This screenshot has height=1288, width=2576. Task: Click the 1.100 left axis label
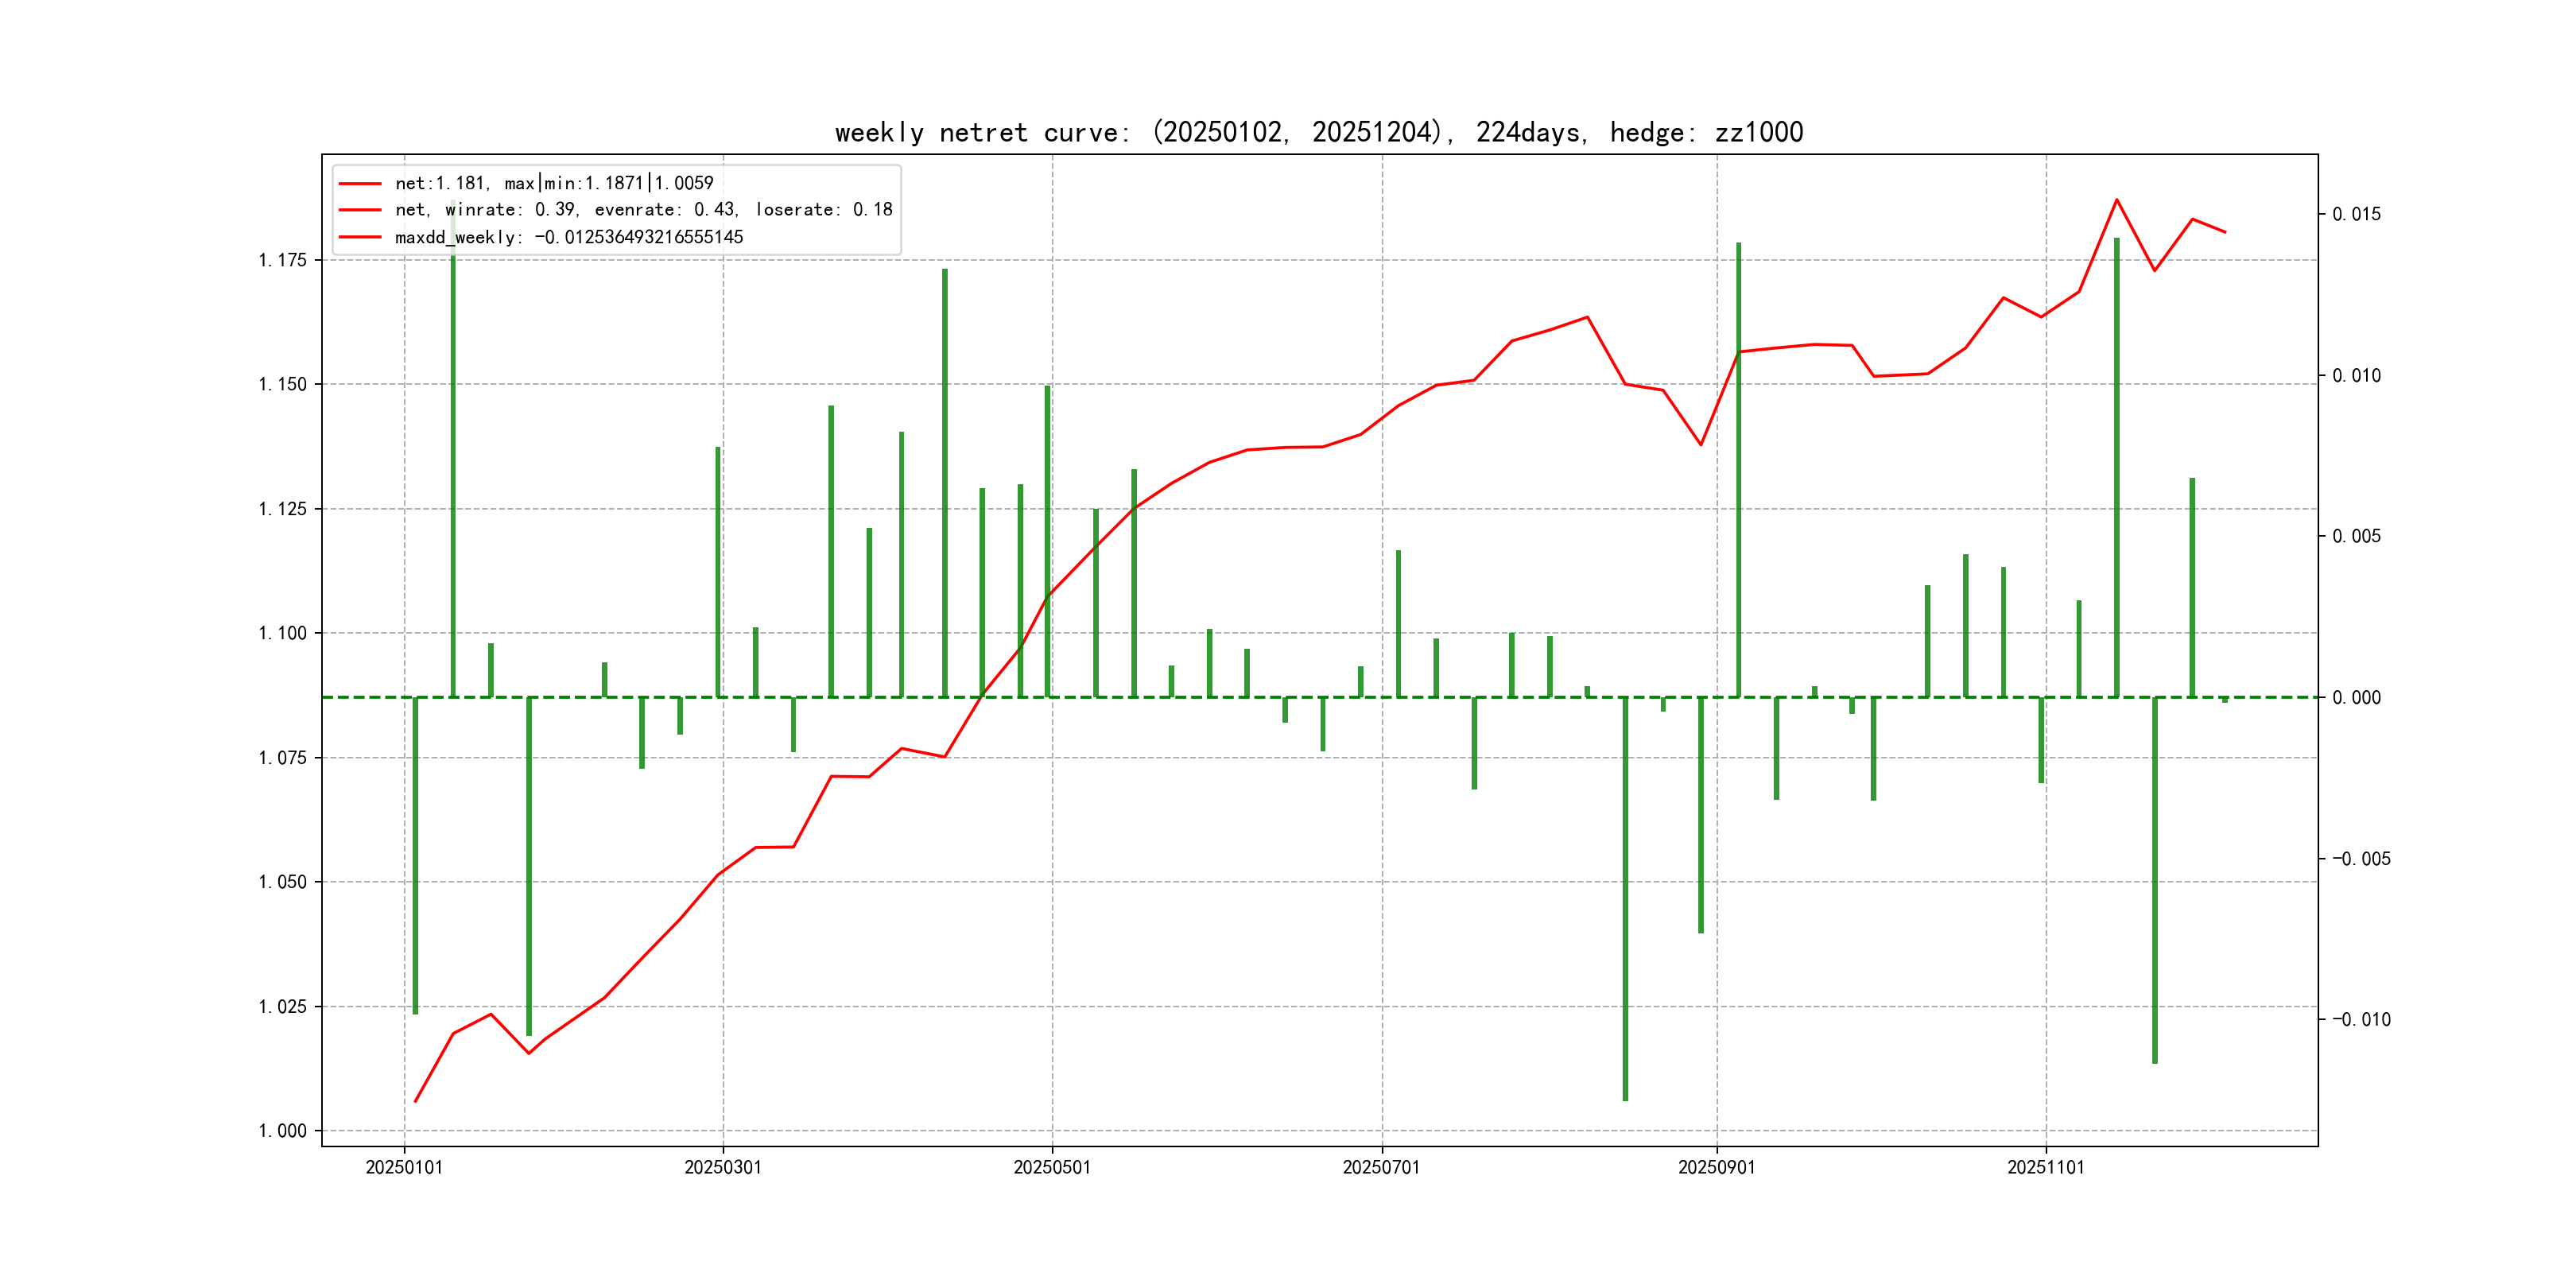click(x=283, y=633)
